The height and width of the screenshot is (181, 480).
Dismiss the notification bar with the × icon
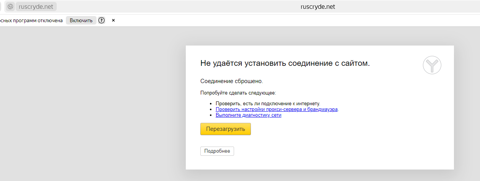tap(113, 20)
